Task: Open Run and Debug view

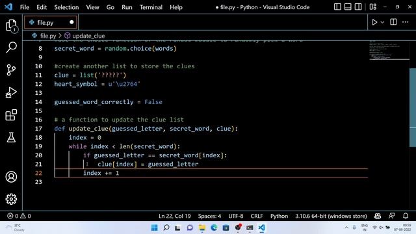Action: pyautogui.click(x=11, y=92)
